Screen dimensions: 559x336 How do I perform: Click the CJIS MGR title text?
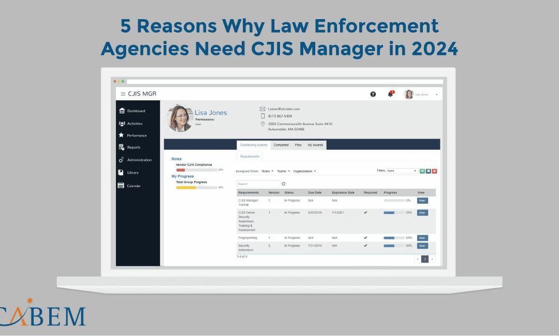[142, 94]
